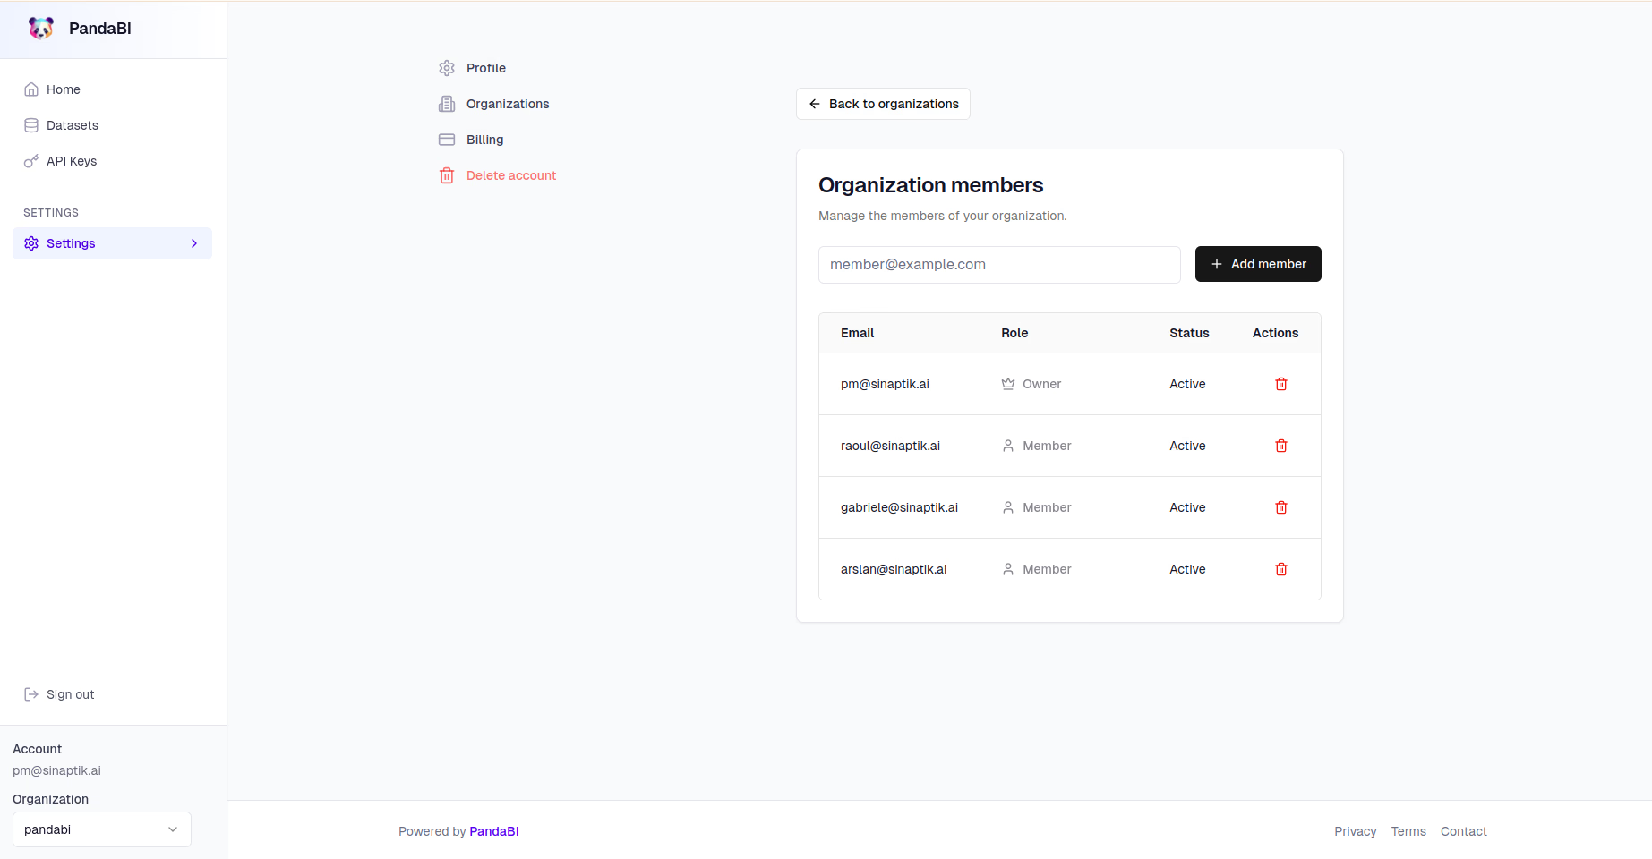
Task: Click the Profile gear icon
Action: point(447,68)
